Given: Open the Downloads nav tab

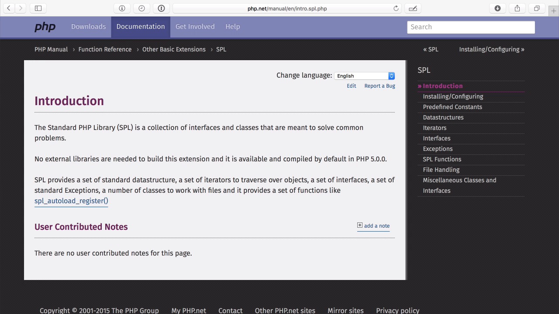Looking at the screenshot, I should coord(88,27).
